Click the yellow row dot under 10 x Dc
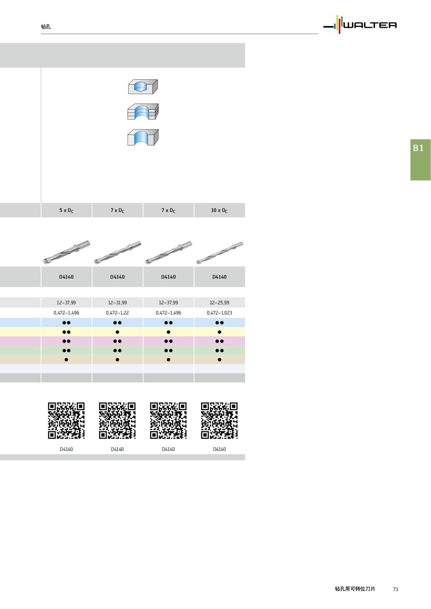The image size is (431, 609). 219,332
